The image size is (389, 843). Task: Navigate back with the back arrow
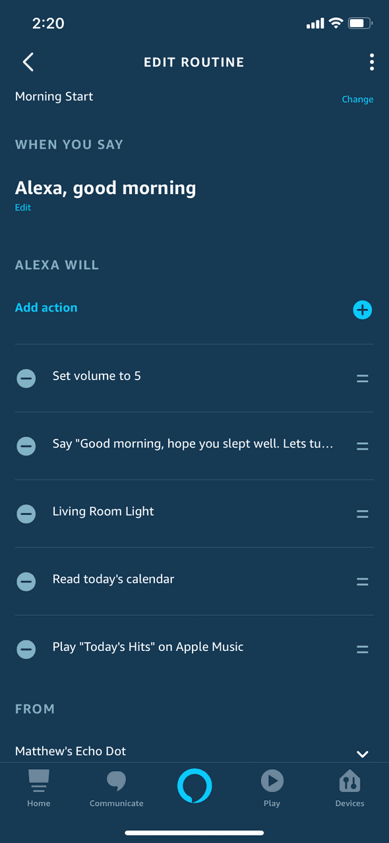[28, 61]
